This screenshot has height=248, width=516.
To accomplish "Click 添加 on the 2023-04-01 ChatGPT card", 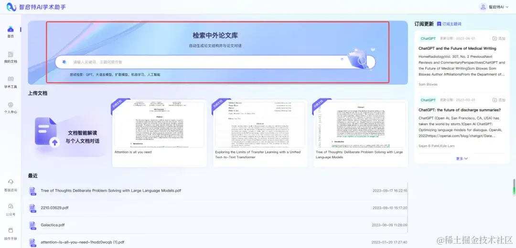I will point(498,39).
